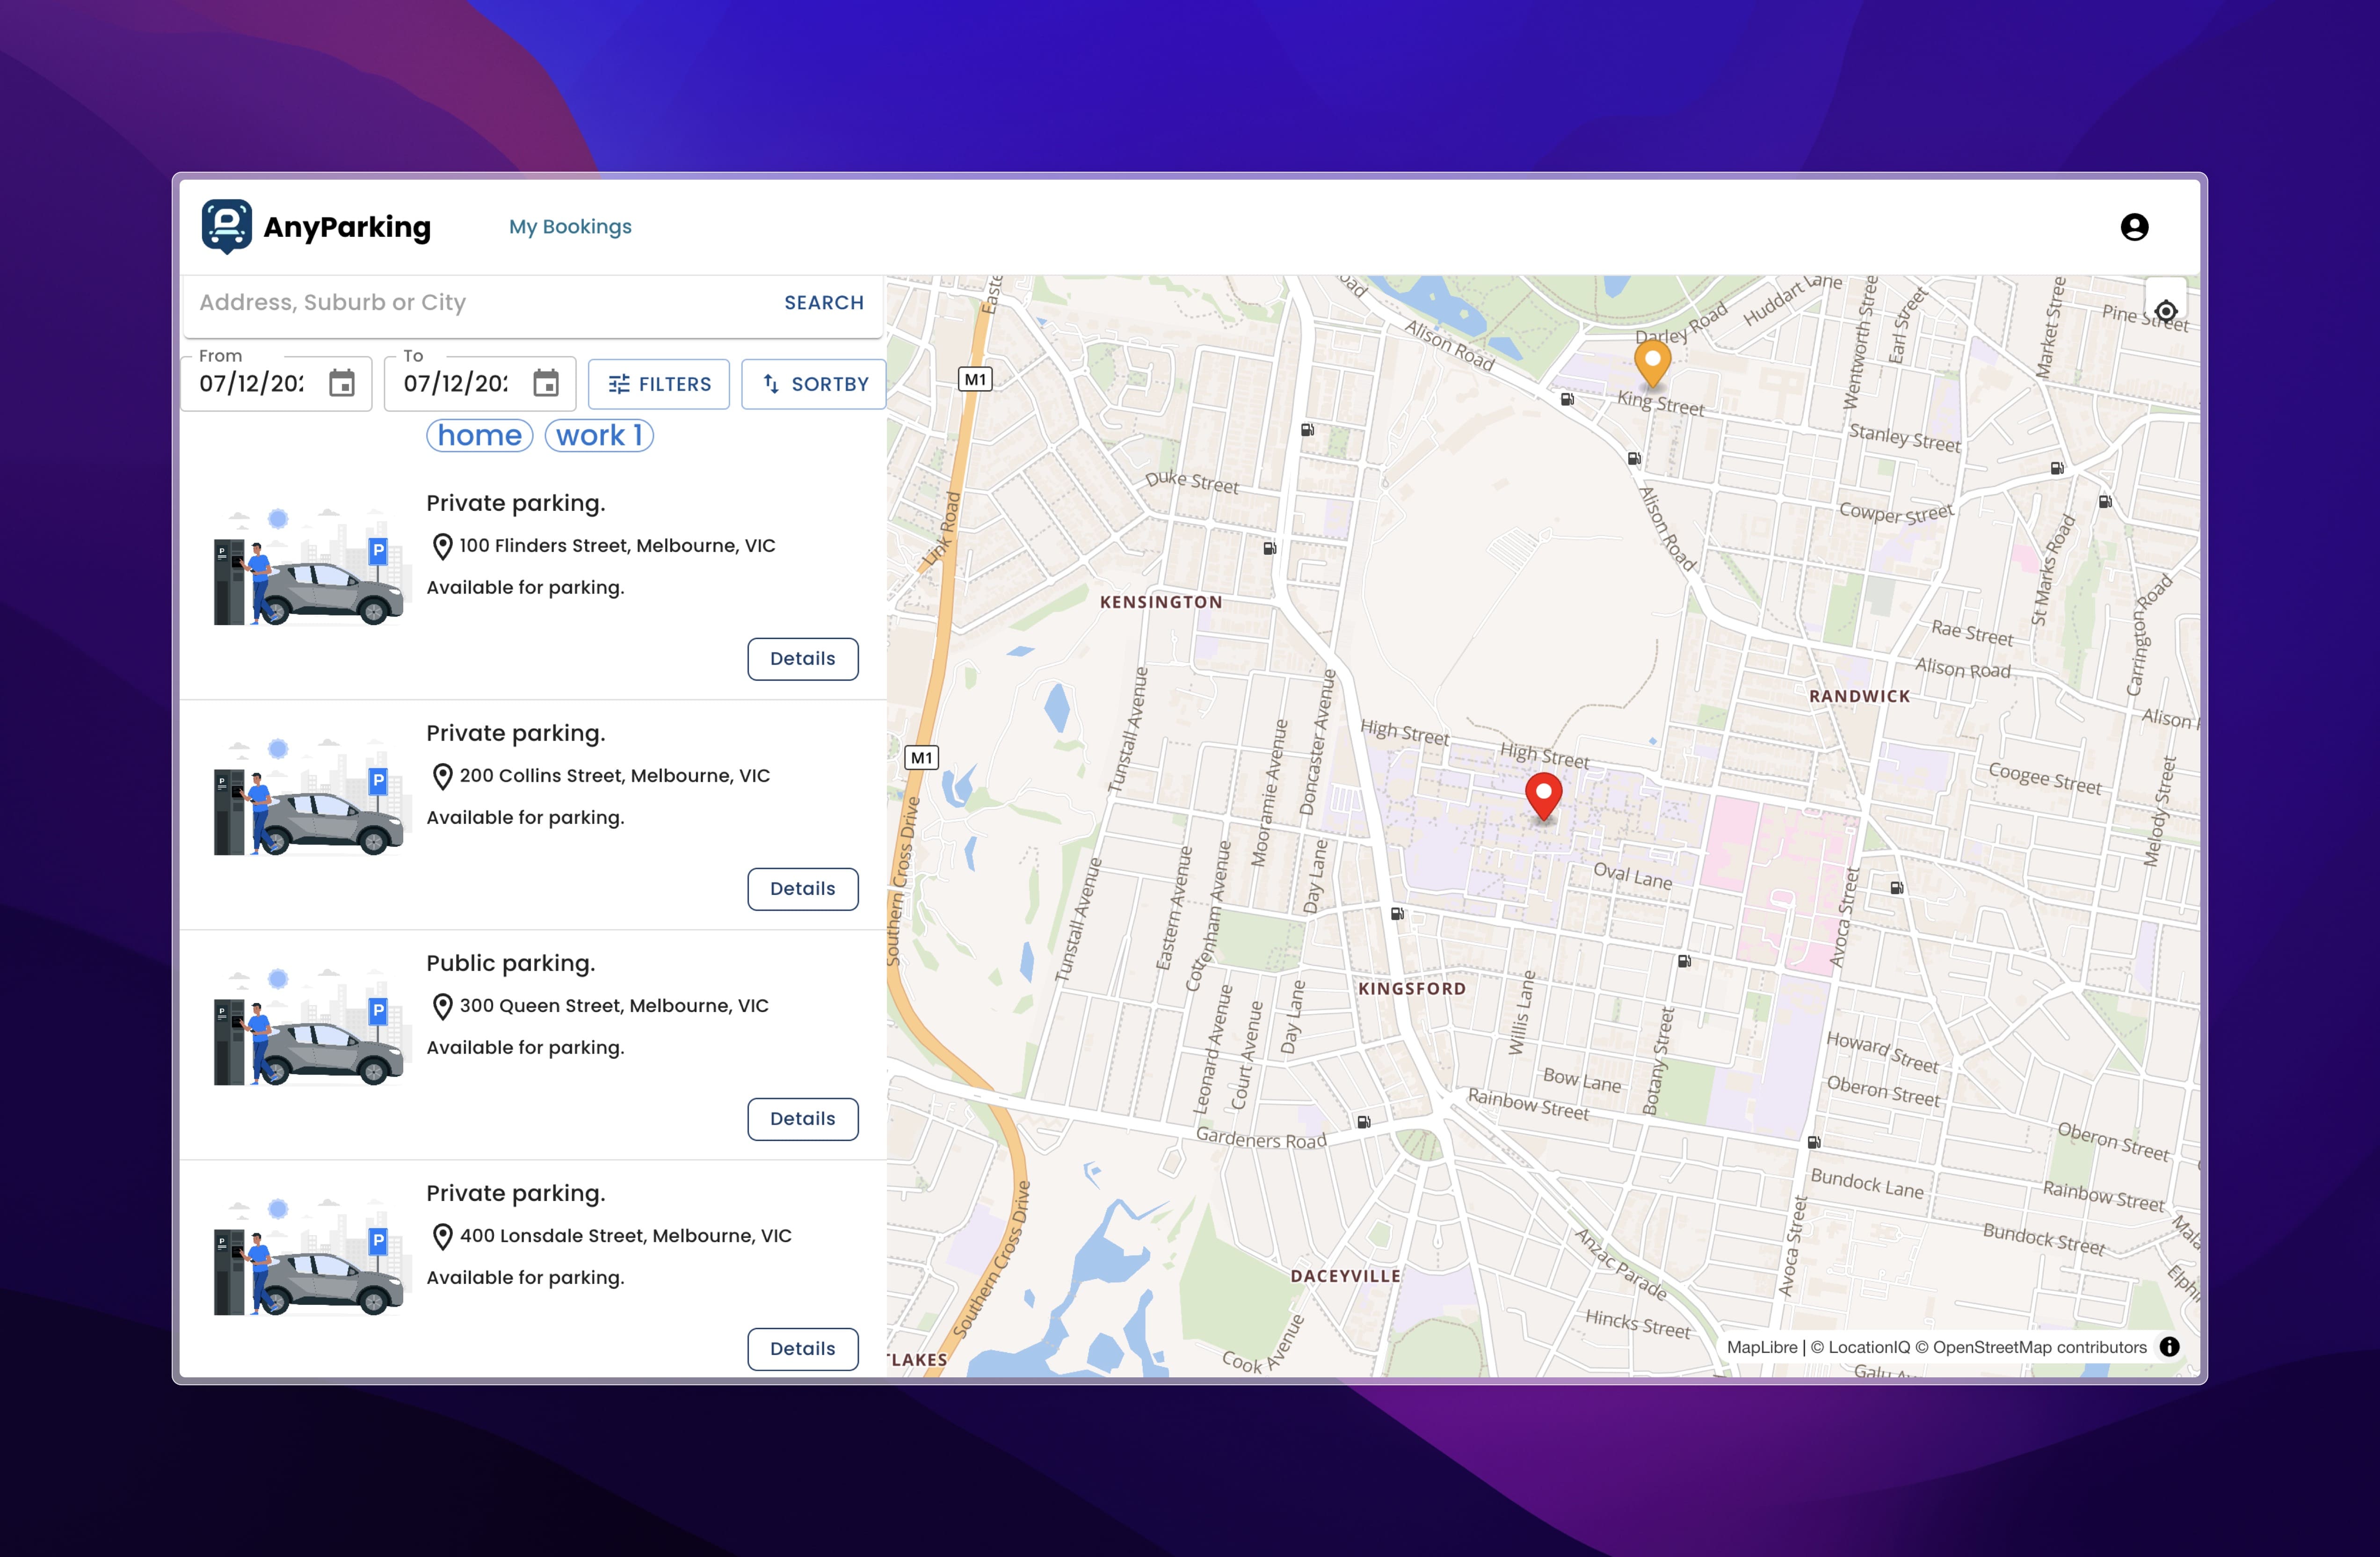This screenshot has height=1557, width=2380.
Task: Open the To date calendar picker icon
Action: (546, 383)
